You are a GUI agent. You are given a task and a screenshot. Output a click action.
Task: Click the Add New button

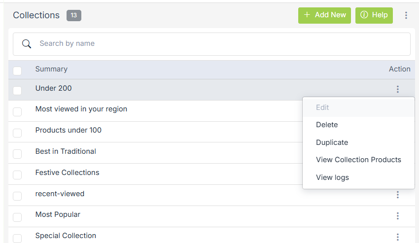tap(324, 15)
